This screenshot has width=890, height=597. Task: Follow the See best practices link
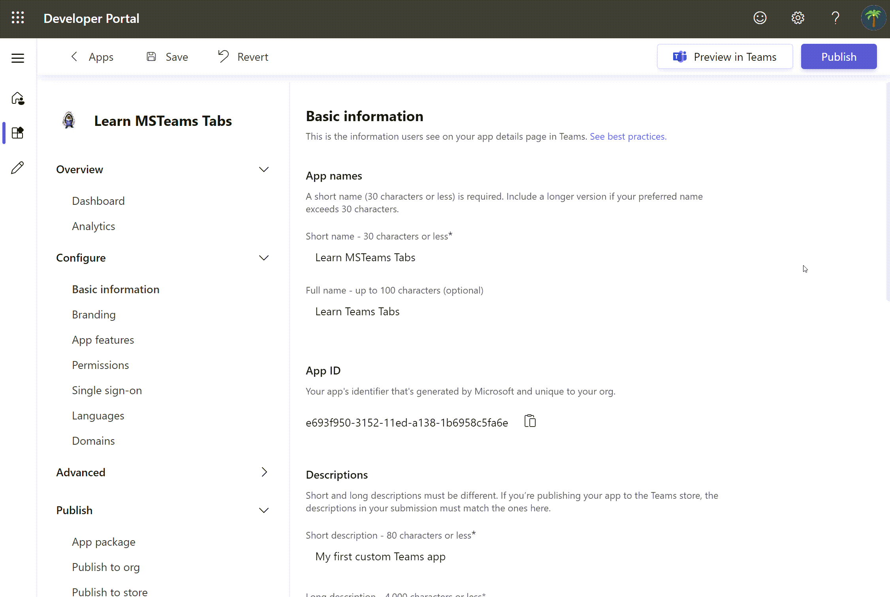(628, 137)
